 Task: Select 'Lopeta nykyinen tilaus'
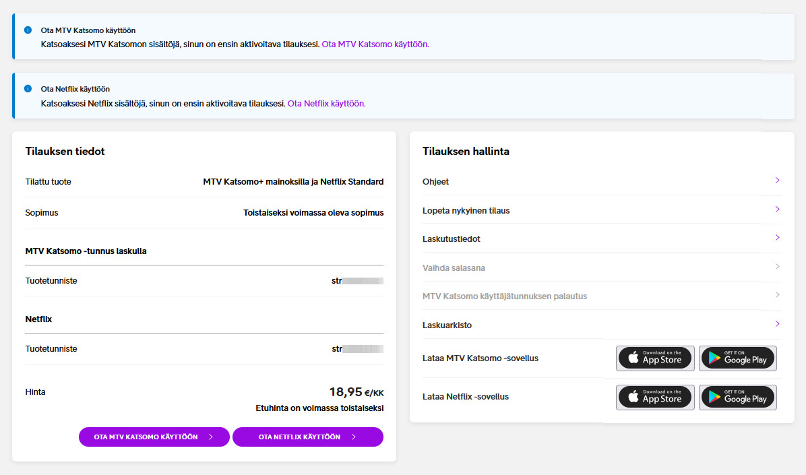click(601, 210)
